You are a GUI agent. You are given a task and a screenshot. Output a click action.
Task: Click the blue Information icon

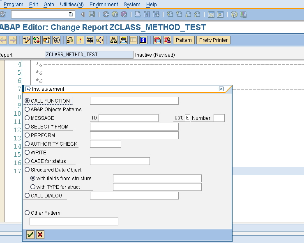pos(143,40)
